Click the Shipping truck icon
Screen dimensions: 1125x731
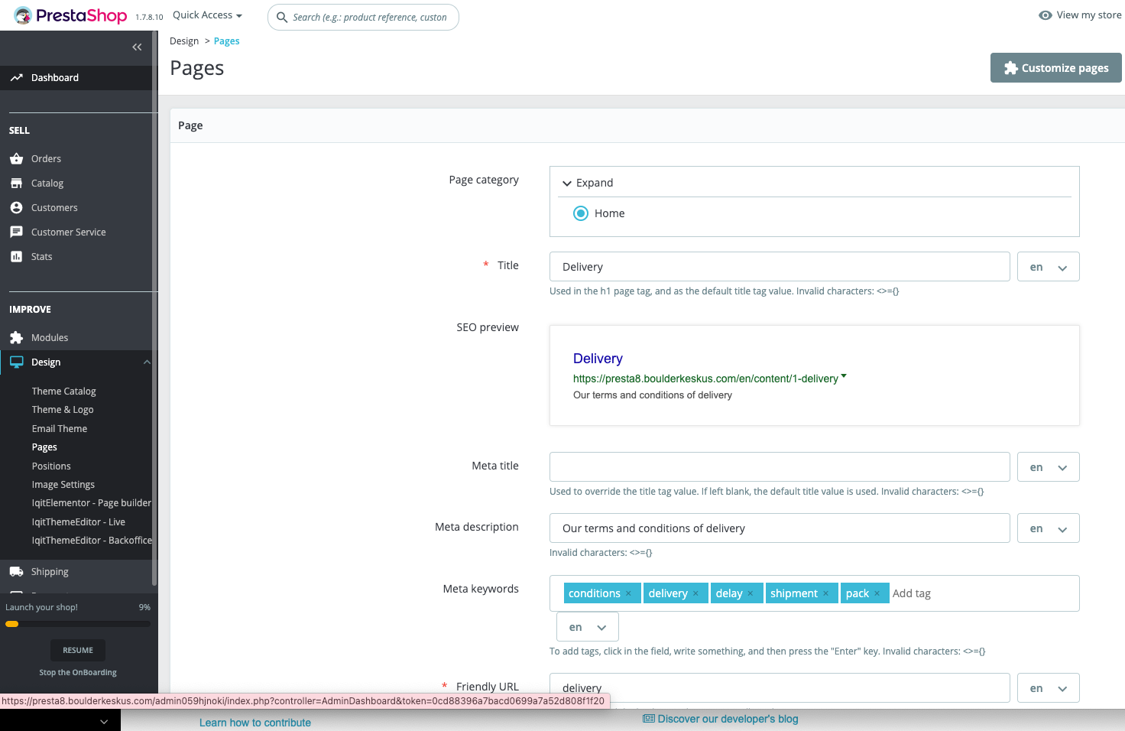[16, 571]
